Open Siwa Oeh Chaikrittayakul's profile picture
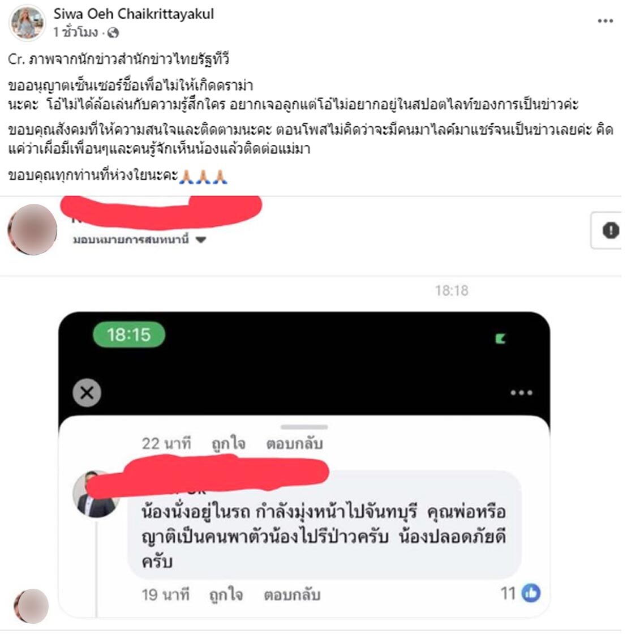This screenshot has height=634, width=627. click(x=27, y=22)
